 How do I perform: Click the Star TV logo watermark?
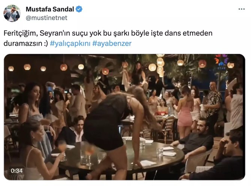pyautogui.click(x=221, y=62)
